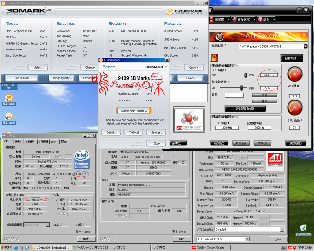
Task: Click Save as button in score dialog
Action: (x=157, y=132)
